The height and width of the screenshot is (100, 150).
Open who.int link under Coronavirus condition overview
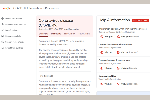108,68
